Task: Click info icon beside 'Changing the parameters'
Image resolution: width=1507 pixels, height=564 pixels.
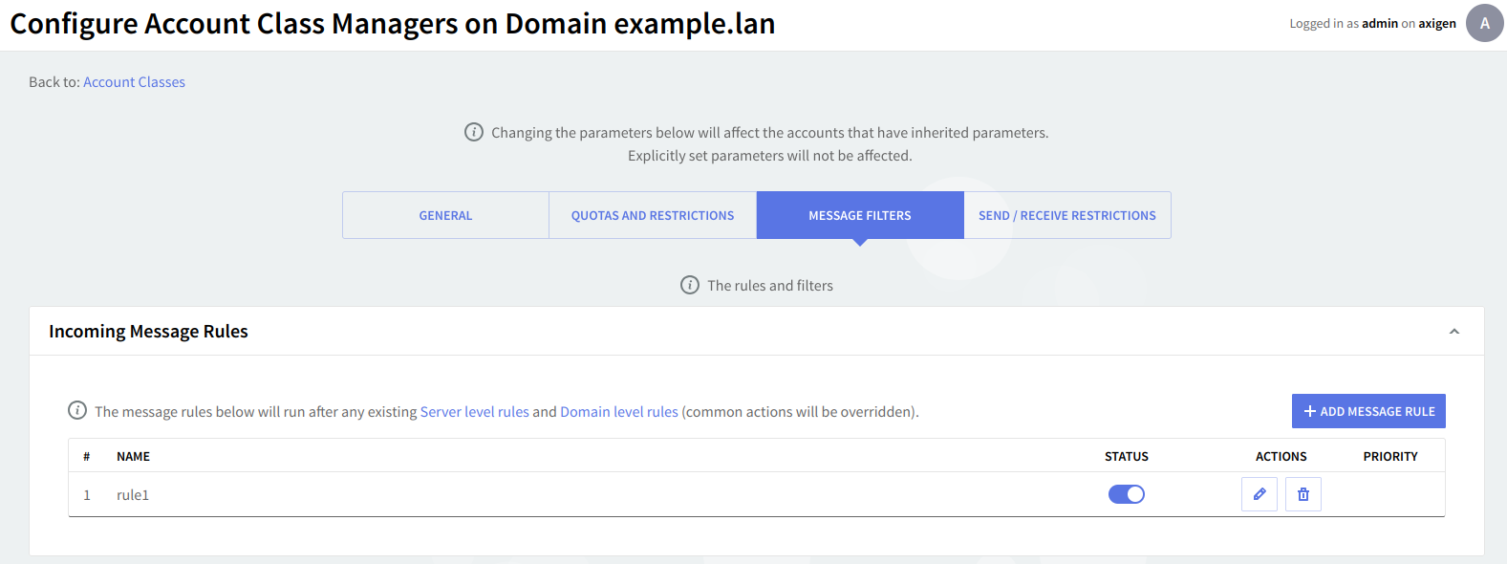Action: [474, 132]
